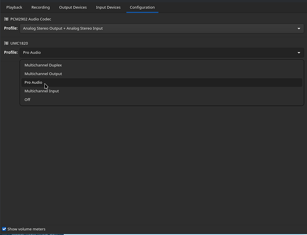307x235 pixels.
Task: Click the arrow on the UMC1820 profile dropdown
Action: point(299,53)
